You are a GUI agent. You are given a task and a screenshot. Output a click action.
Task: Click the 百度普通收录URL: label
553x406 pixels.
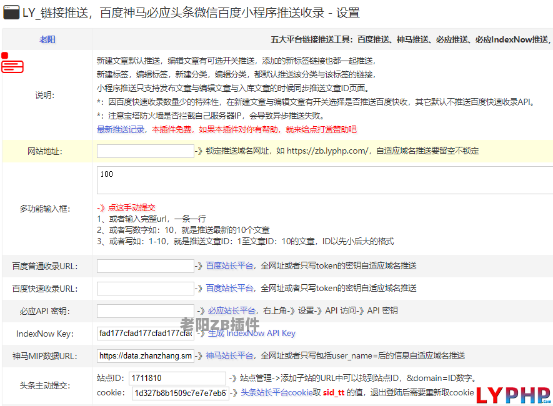tap(45, 267)
